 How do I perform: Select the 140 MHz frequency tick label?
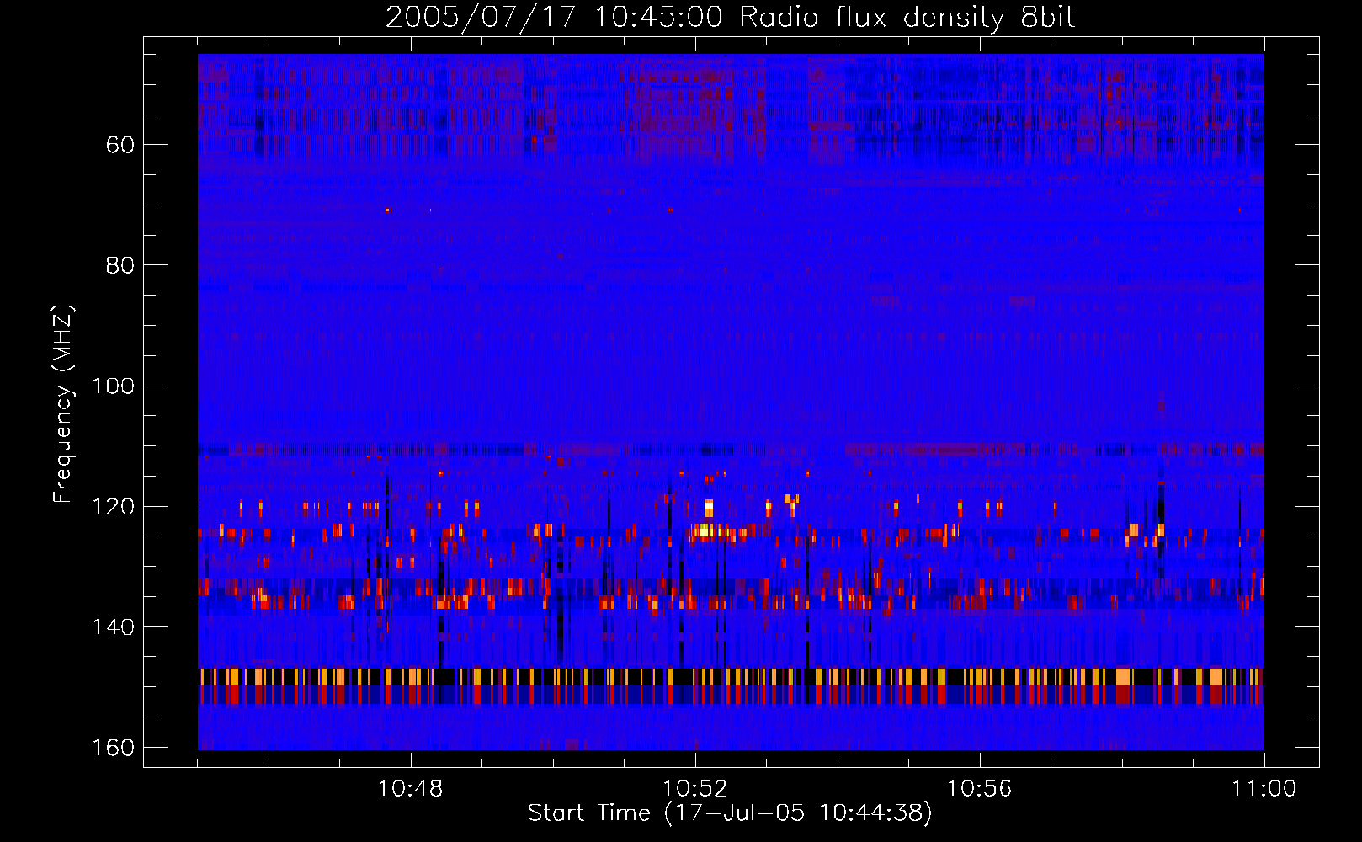click(x=113, y=626)
